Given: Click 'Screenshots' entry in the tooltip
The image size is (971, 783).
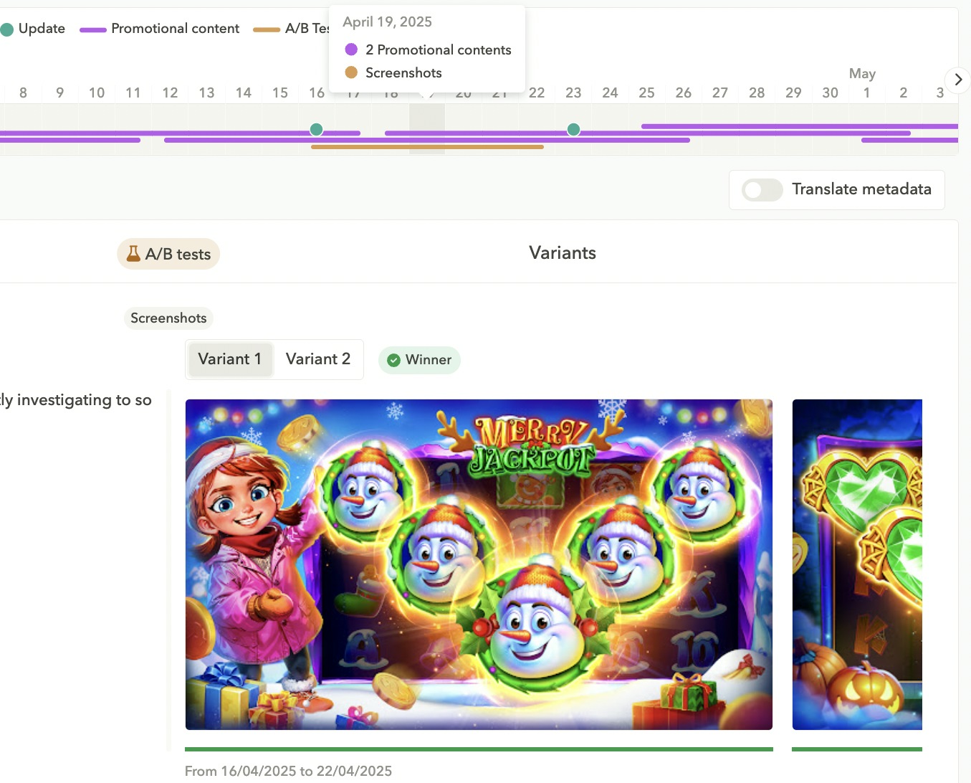Looking at the screenshot, I should pos(403,72).
